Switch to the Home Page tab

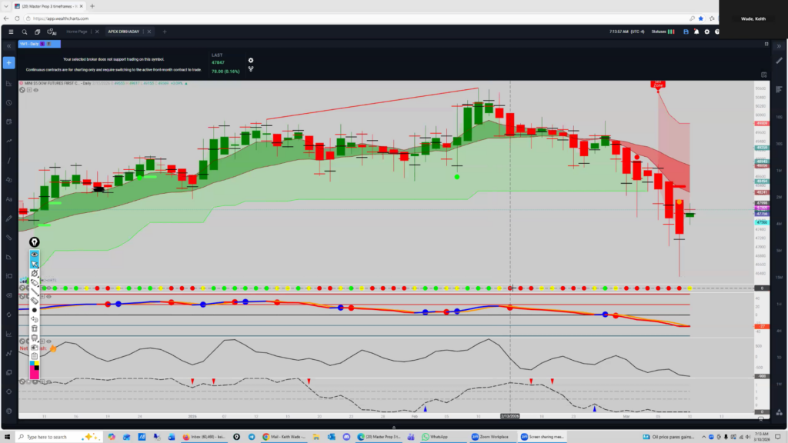pos(77,32)
